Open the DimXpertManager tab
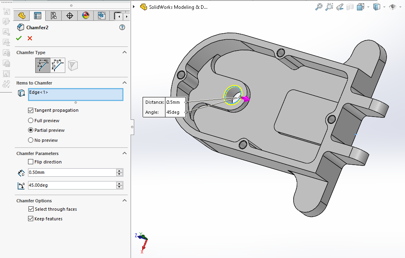The image size is (405, 258). pyautogui.click(x=70, y=16)
